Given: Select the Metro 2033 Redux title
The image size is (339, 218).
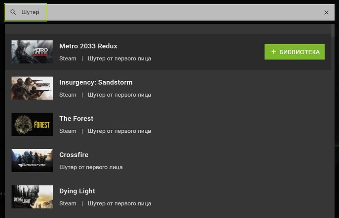Looking at the screenshot, I should [x=88, y=46].
